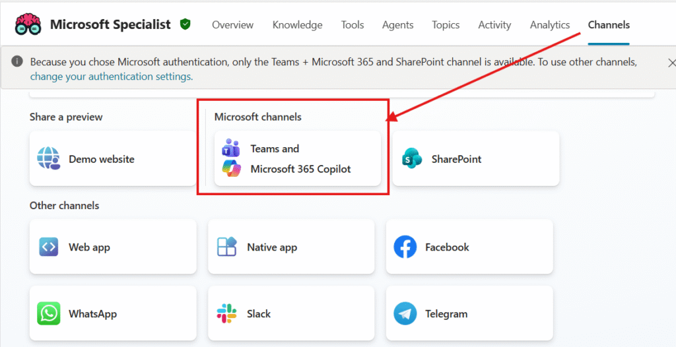The image size is (676, 347).
Task: Select the Telegram channel card
Action: click(469, 314)
